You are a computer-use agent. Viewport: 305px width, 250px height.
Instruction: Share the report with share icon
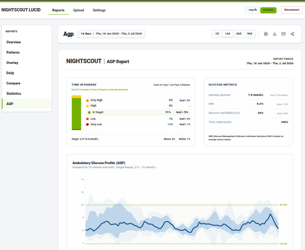pos(292,34)
